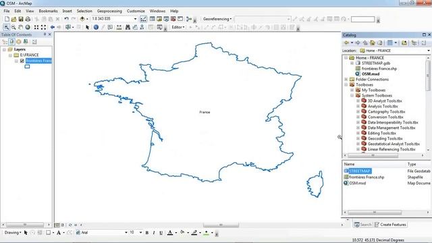Expand the My Toolboxes node

tap(352, 90)
